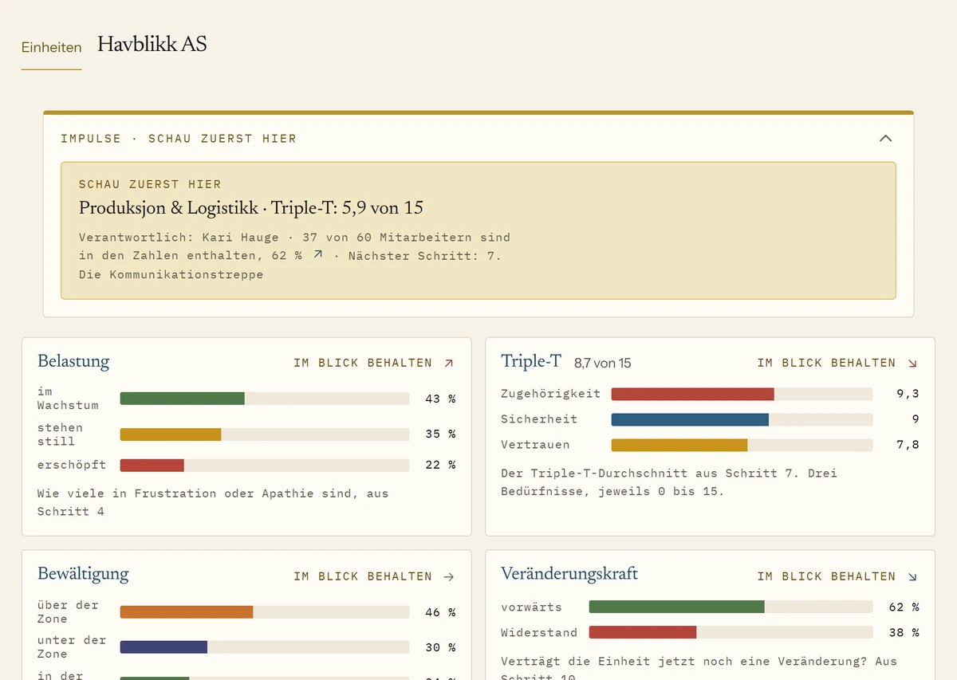Select 'Die Kommunikationstreppe' next step text
This screenshot has width=957, height=680.
(x=171, y=274)
